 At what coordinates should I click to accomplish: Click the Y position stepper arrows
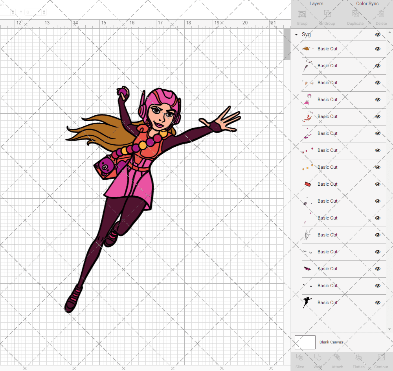tap(44, 12)
